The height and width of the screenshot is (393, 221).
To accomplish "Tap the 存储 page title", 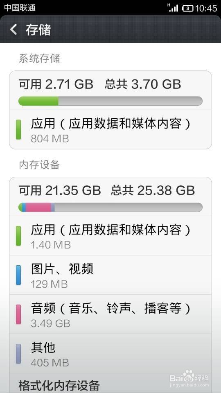I will click(38, 30).
